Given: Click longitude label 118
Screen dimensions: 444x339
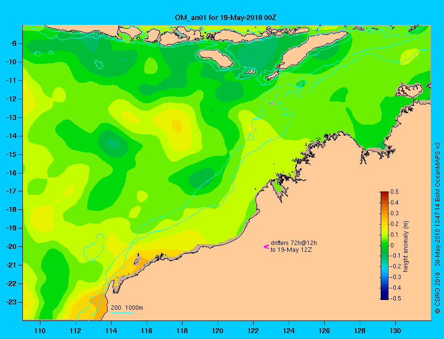Looking at the screenshot, I should click(x=182, y=331).
